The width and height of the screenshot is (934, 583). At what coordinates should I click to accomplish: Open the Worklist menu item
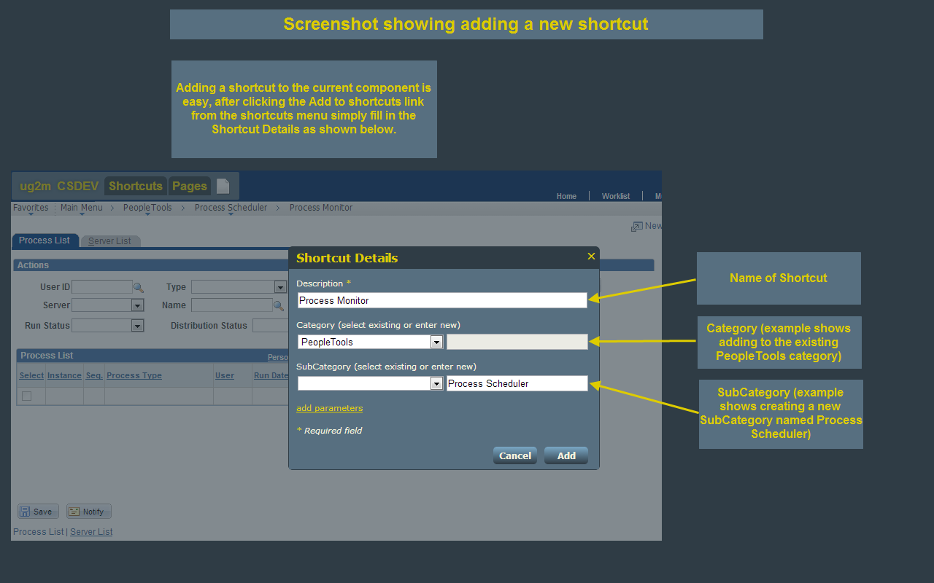(615, 196)
